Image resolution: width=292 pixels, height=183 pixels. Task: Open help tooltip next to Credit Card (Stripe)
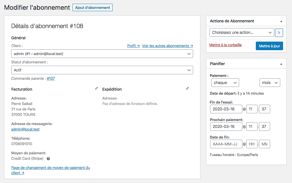click(x=48, y=159)
